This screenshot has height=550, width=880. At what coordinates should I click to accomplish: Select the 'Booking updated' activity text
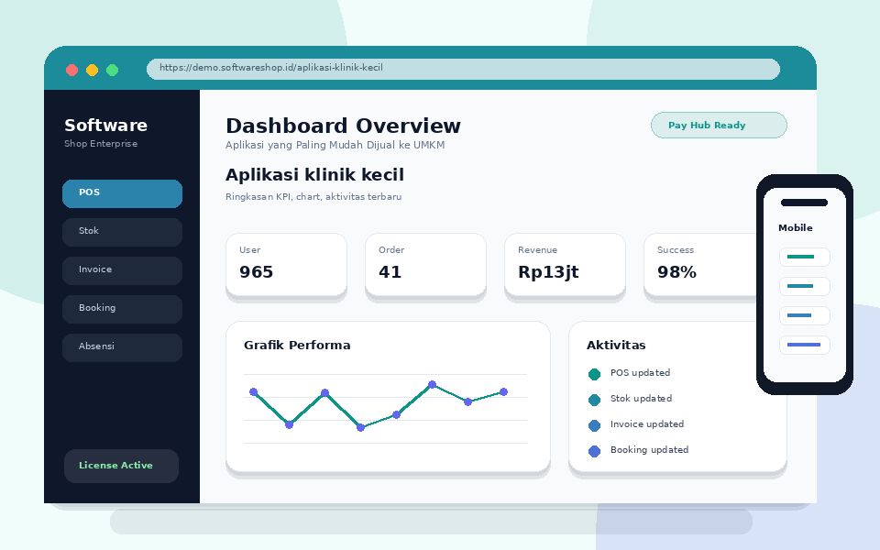click(649, 450)
